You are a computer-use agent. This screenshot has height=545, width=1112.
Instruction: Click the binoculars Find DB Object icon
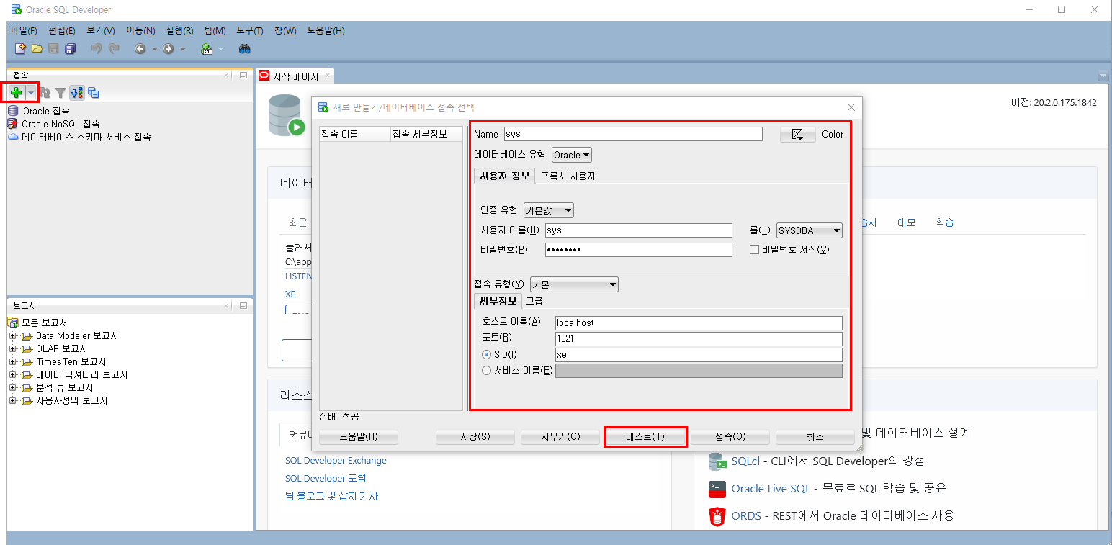(x=245, y=49)
